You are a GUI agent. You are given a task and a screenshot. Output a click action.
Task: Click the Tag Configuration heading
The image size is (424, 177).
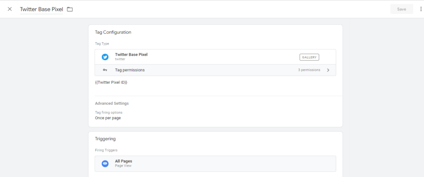click(x=113, y=32)
